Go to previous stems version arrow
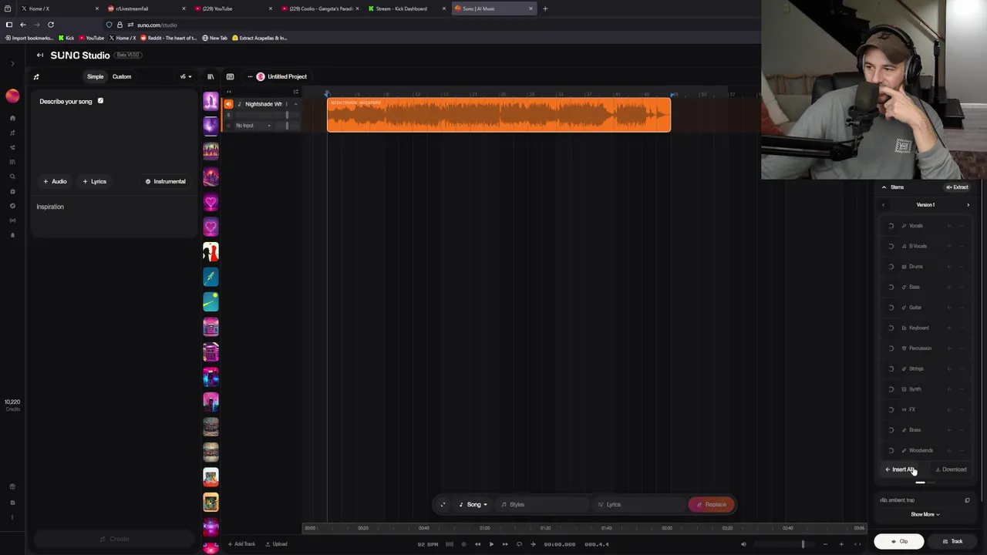The width and height of the screenshot is (987, 555). coord(884,205)
